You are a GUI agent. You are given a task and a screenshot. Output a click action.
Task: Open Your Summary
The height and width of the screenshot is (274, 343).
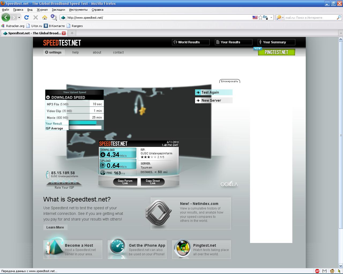[x=276, y=42]
